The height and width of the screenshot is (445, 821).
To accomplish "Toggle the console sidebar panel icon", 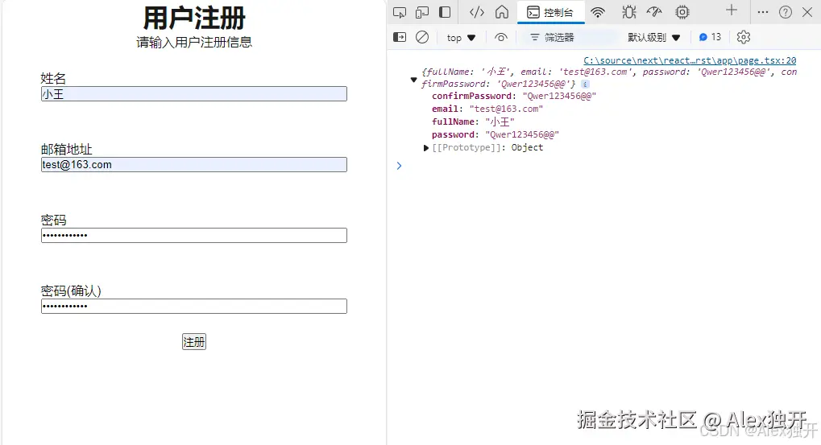I will coord(400,37).
